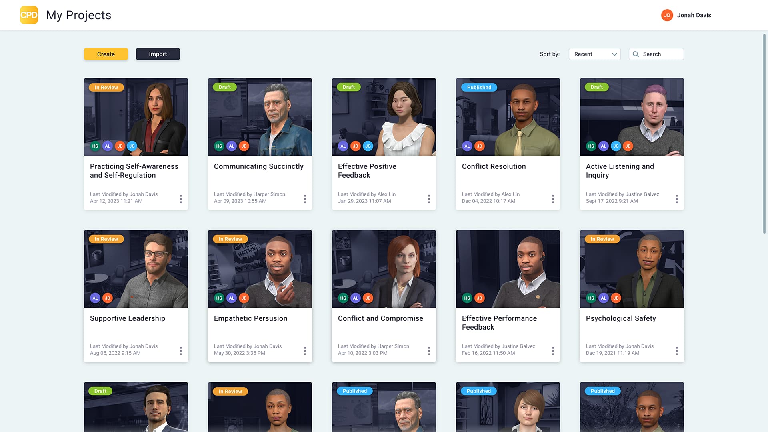Click 'Last Modified by Justine Galvez' on Active Listening
768x432 pixels.
point(622,194)
